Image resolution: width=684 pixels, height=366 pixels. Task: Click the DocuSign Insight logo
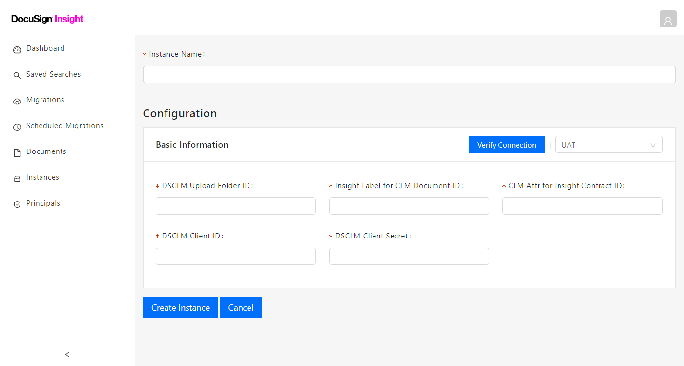[x=47, y=19]
